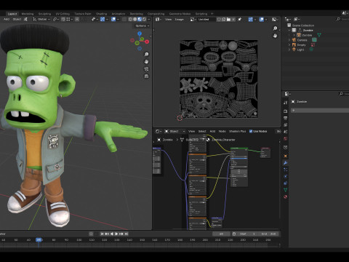Toggle proportional editing in the viewport header
The height and width of the screenshot is (262, 349).
pos(77,19)
